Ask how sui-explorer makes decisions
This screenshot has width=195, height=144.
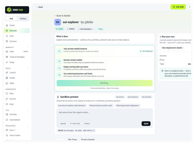(x=72, y=106)
